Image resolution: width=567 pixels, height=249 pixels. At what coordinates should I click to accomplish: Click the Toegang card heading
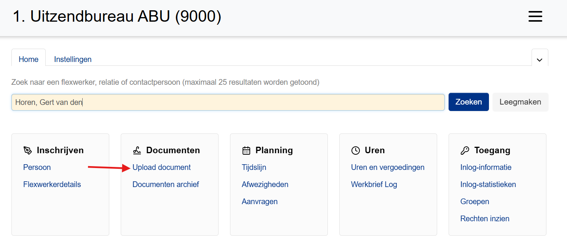492,150
